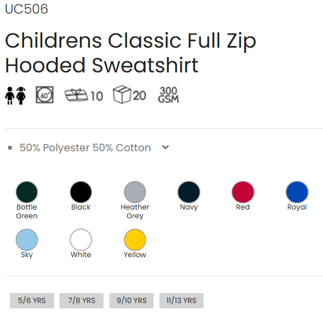
Task: Pick the Heather Grey swatch
Action: point(135,192)
